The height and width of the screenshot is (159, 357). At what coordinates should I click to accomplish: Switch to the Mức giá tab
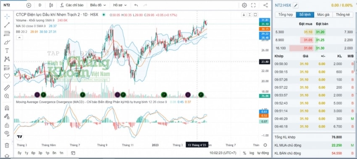pos(323,15)
